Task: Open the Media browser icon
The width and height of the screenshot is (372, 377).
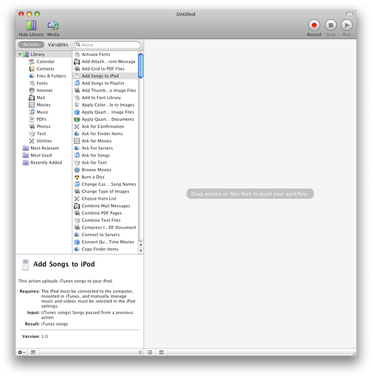Action: click(53, 25)
